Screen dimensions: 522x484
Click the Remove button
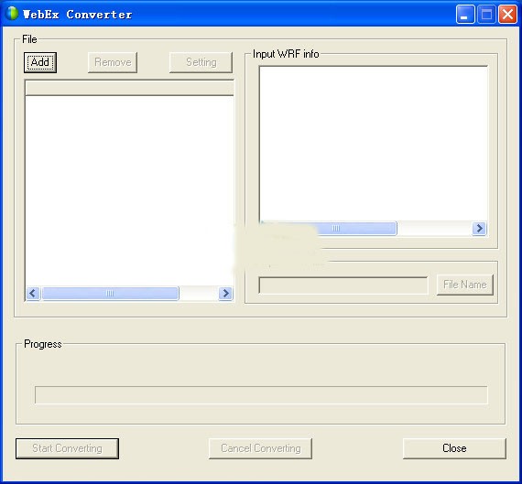point(113,62)
